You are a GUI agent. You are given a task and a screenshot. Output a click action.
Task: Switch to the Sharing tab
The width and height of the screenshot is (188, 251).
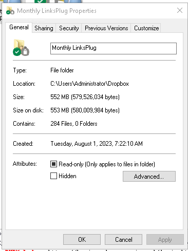click(x=44, y=28)
